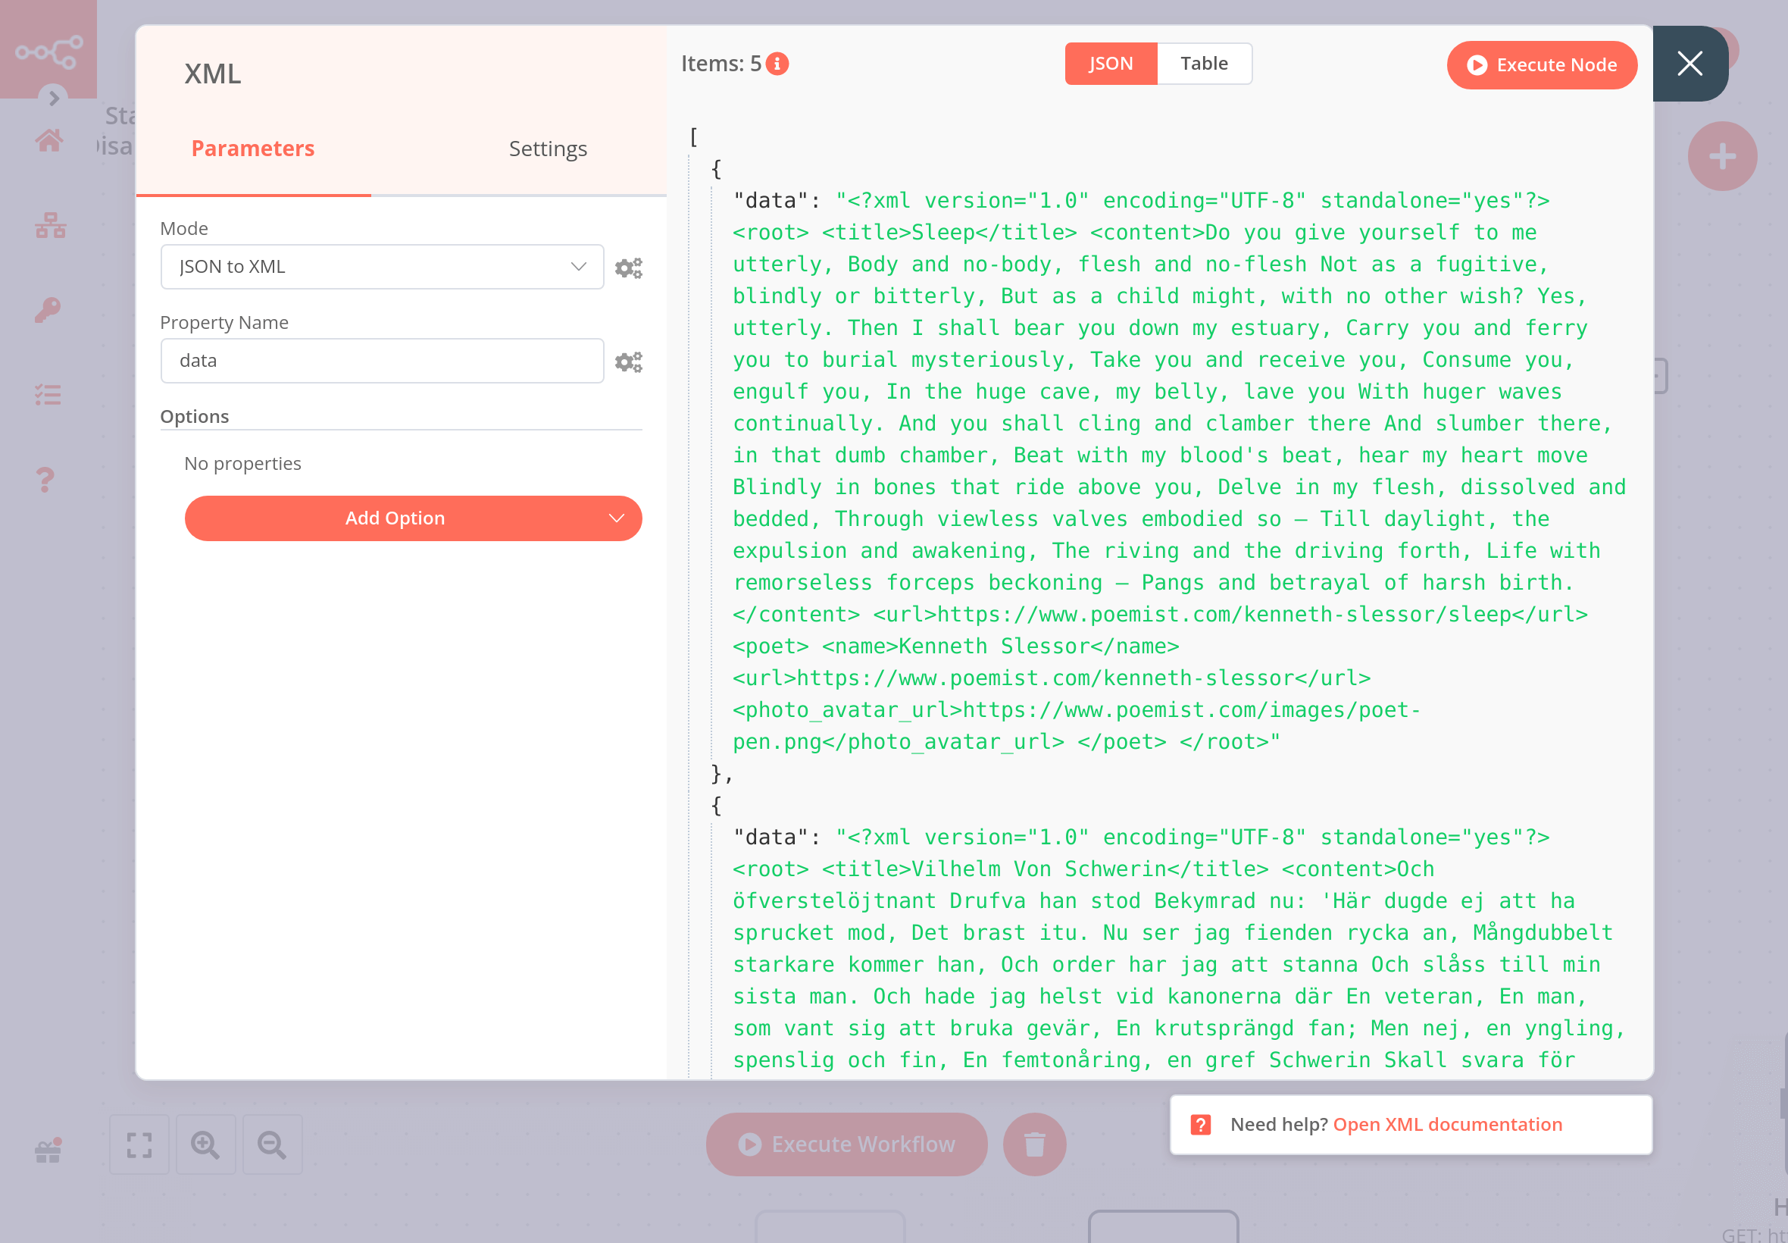Switch output view to JSON
Viewport: 1788px width, 1243px height.
[1110, 64]
